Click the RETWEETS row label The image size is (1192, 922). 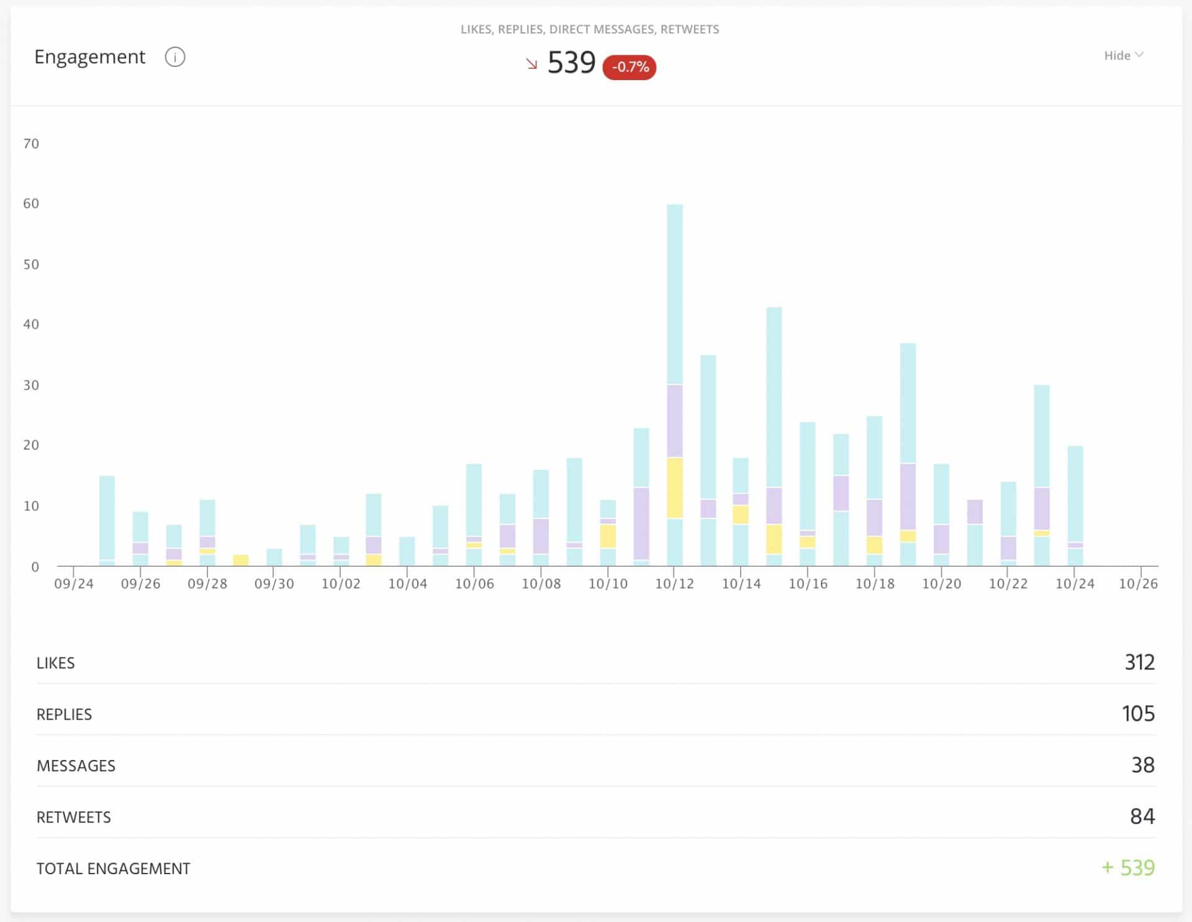(73, 817)
